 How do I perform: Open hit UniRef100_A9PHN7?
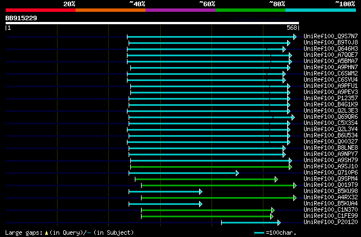tap(331, 67)
